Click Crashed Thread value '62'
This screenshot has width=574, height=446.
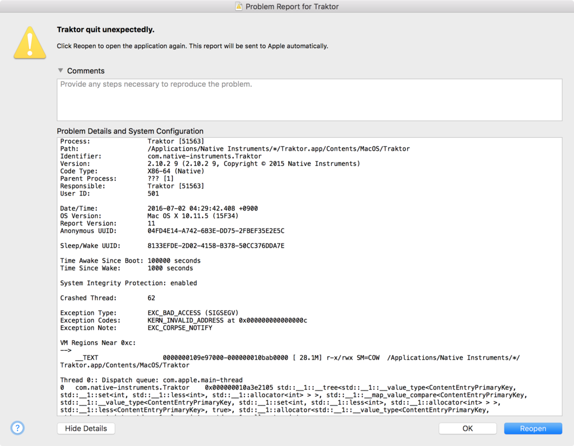point(151,298)
